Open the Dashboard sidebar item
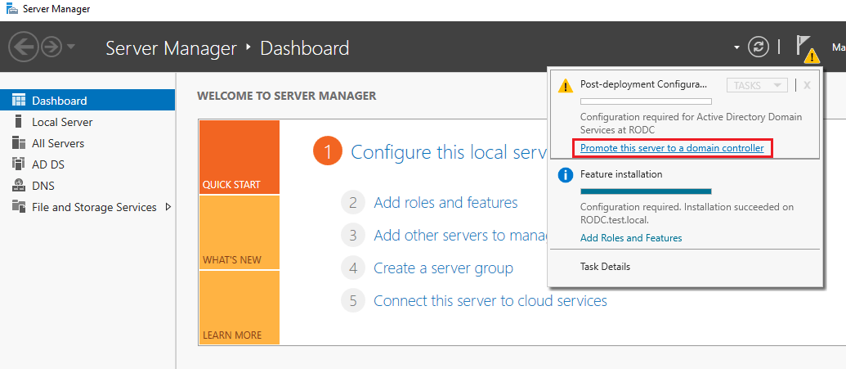The image size is (846, 369). [x=59, y=101]
